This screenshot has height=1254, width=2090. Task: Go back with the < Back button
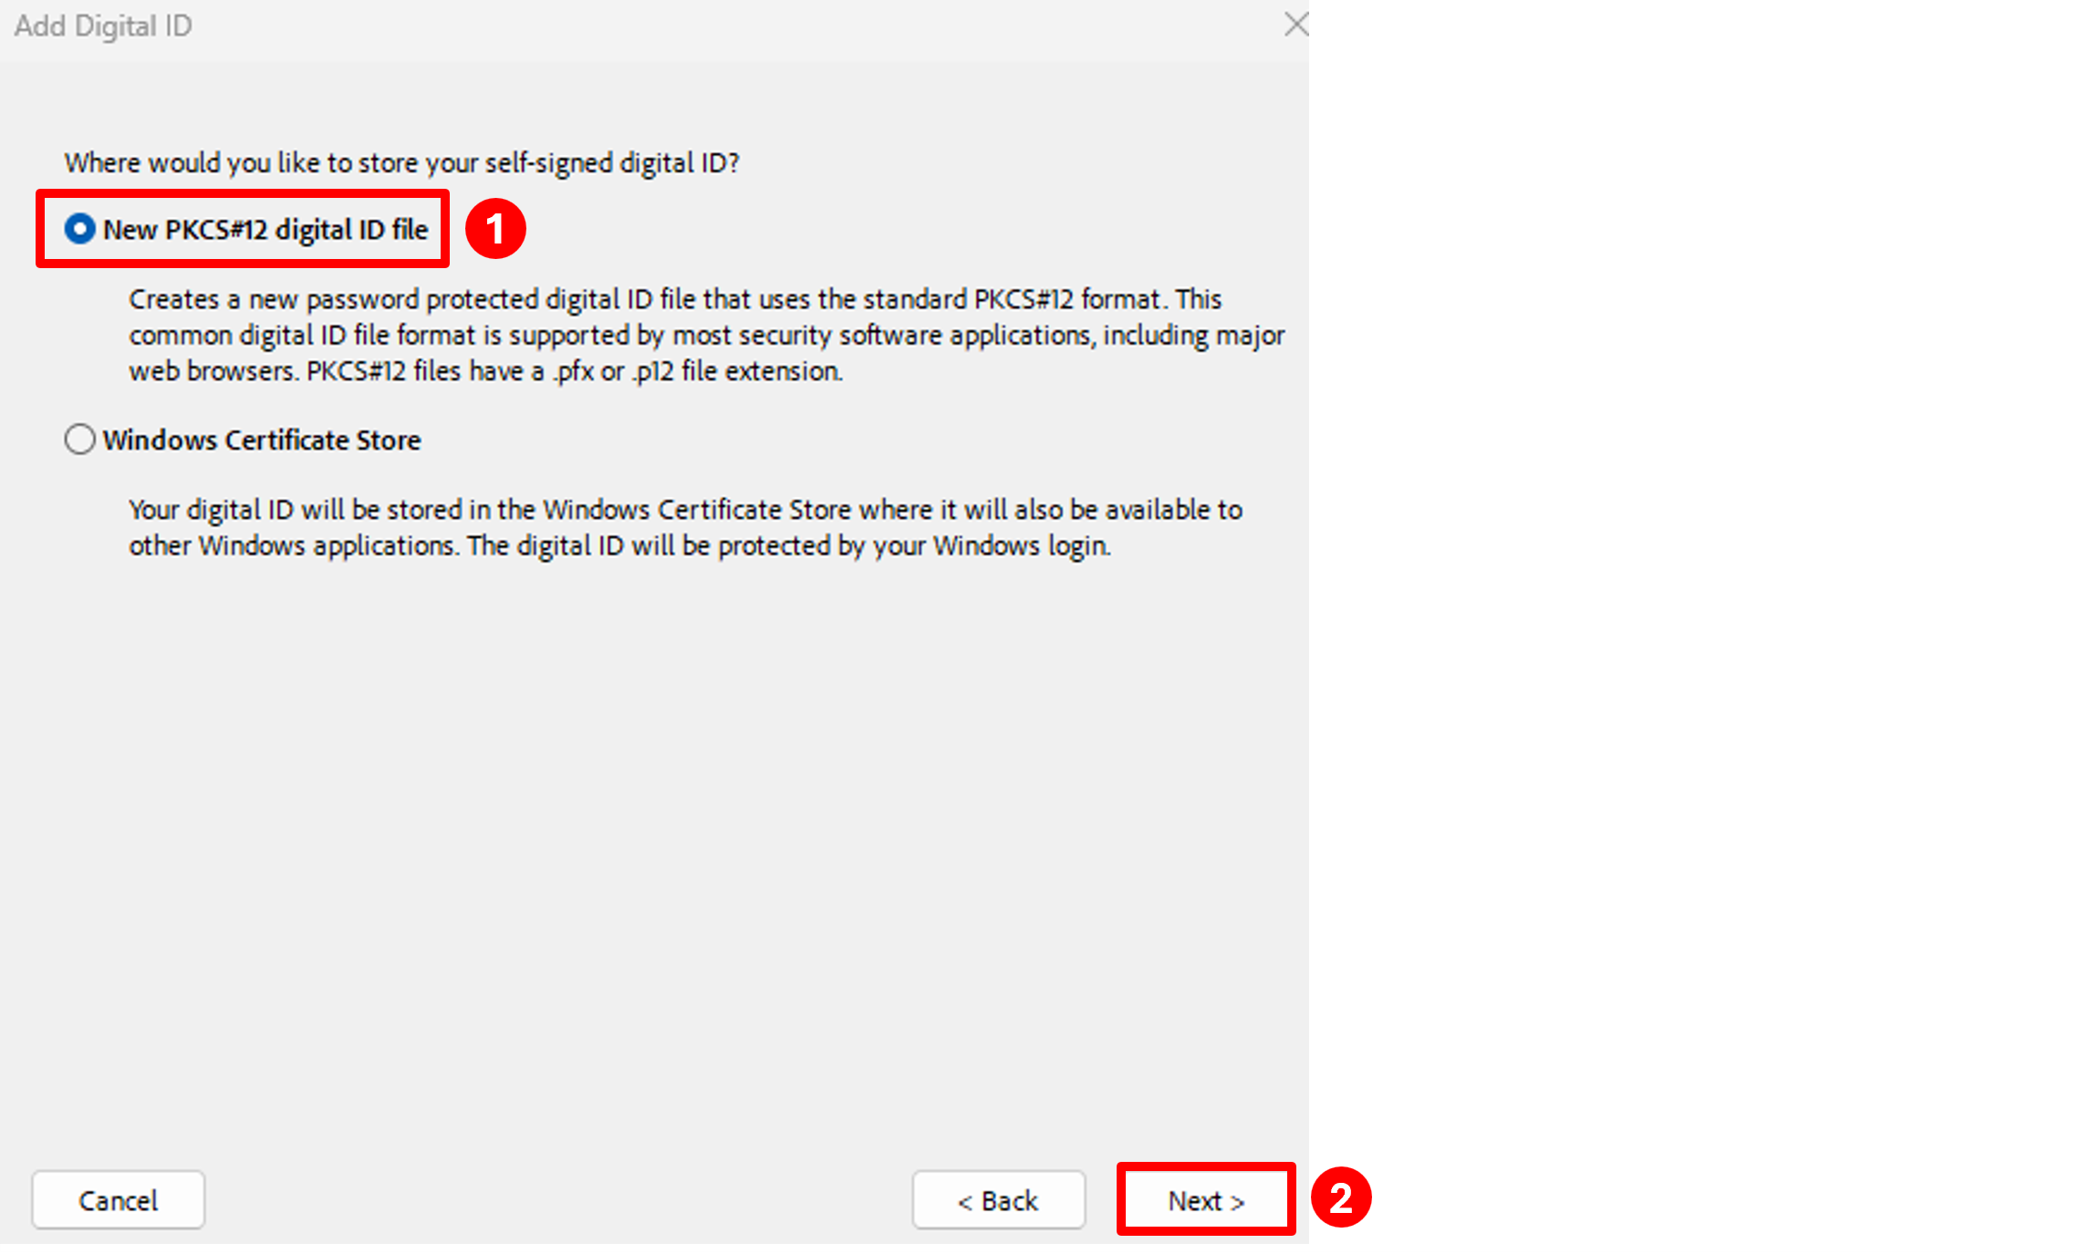point(998,1200)
